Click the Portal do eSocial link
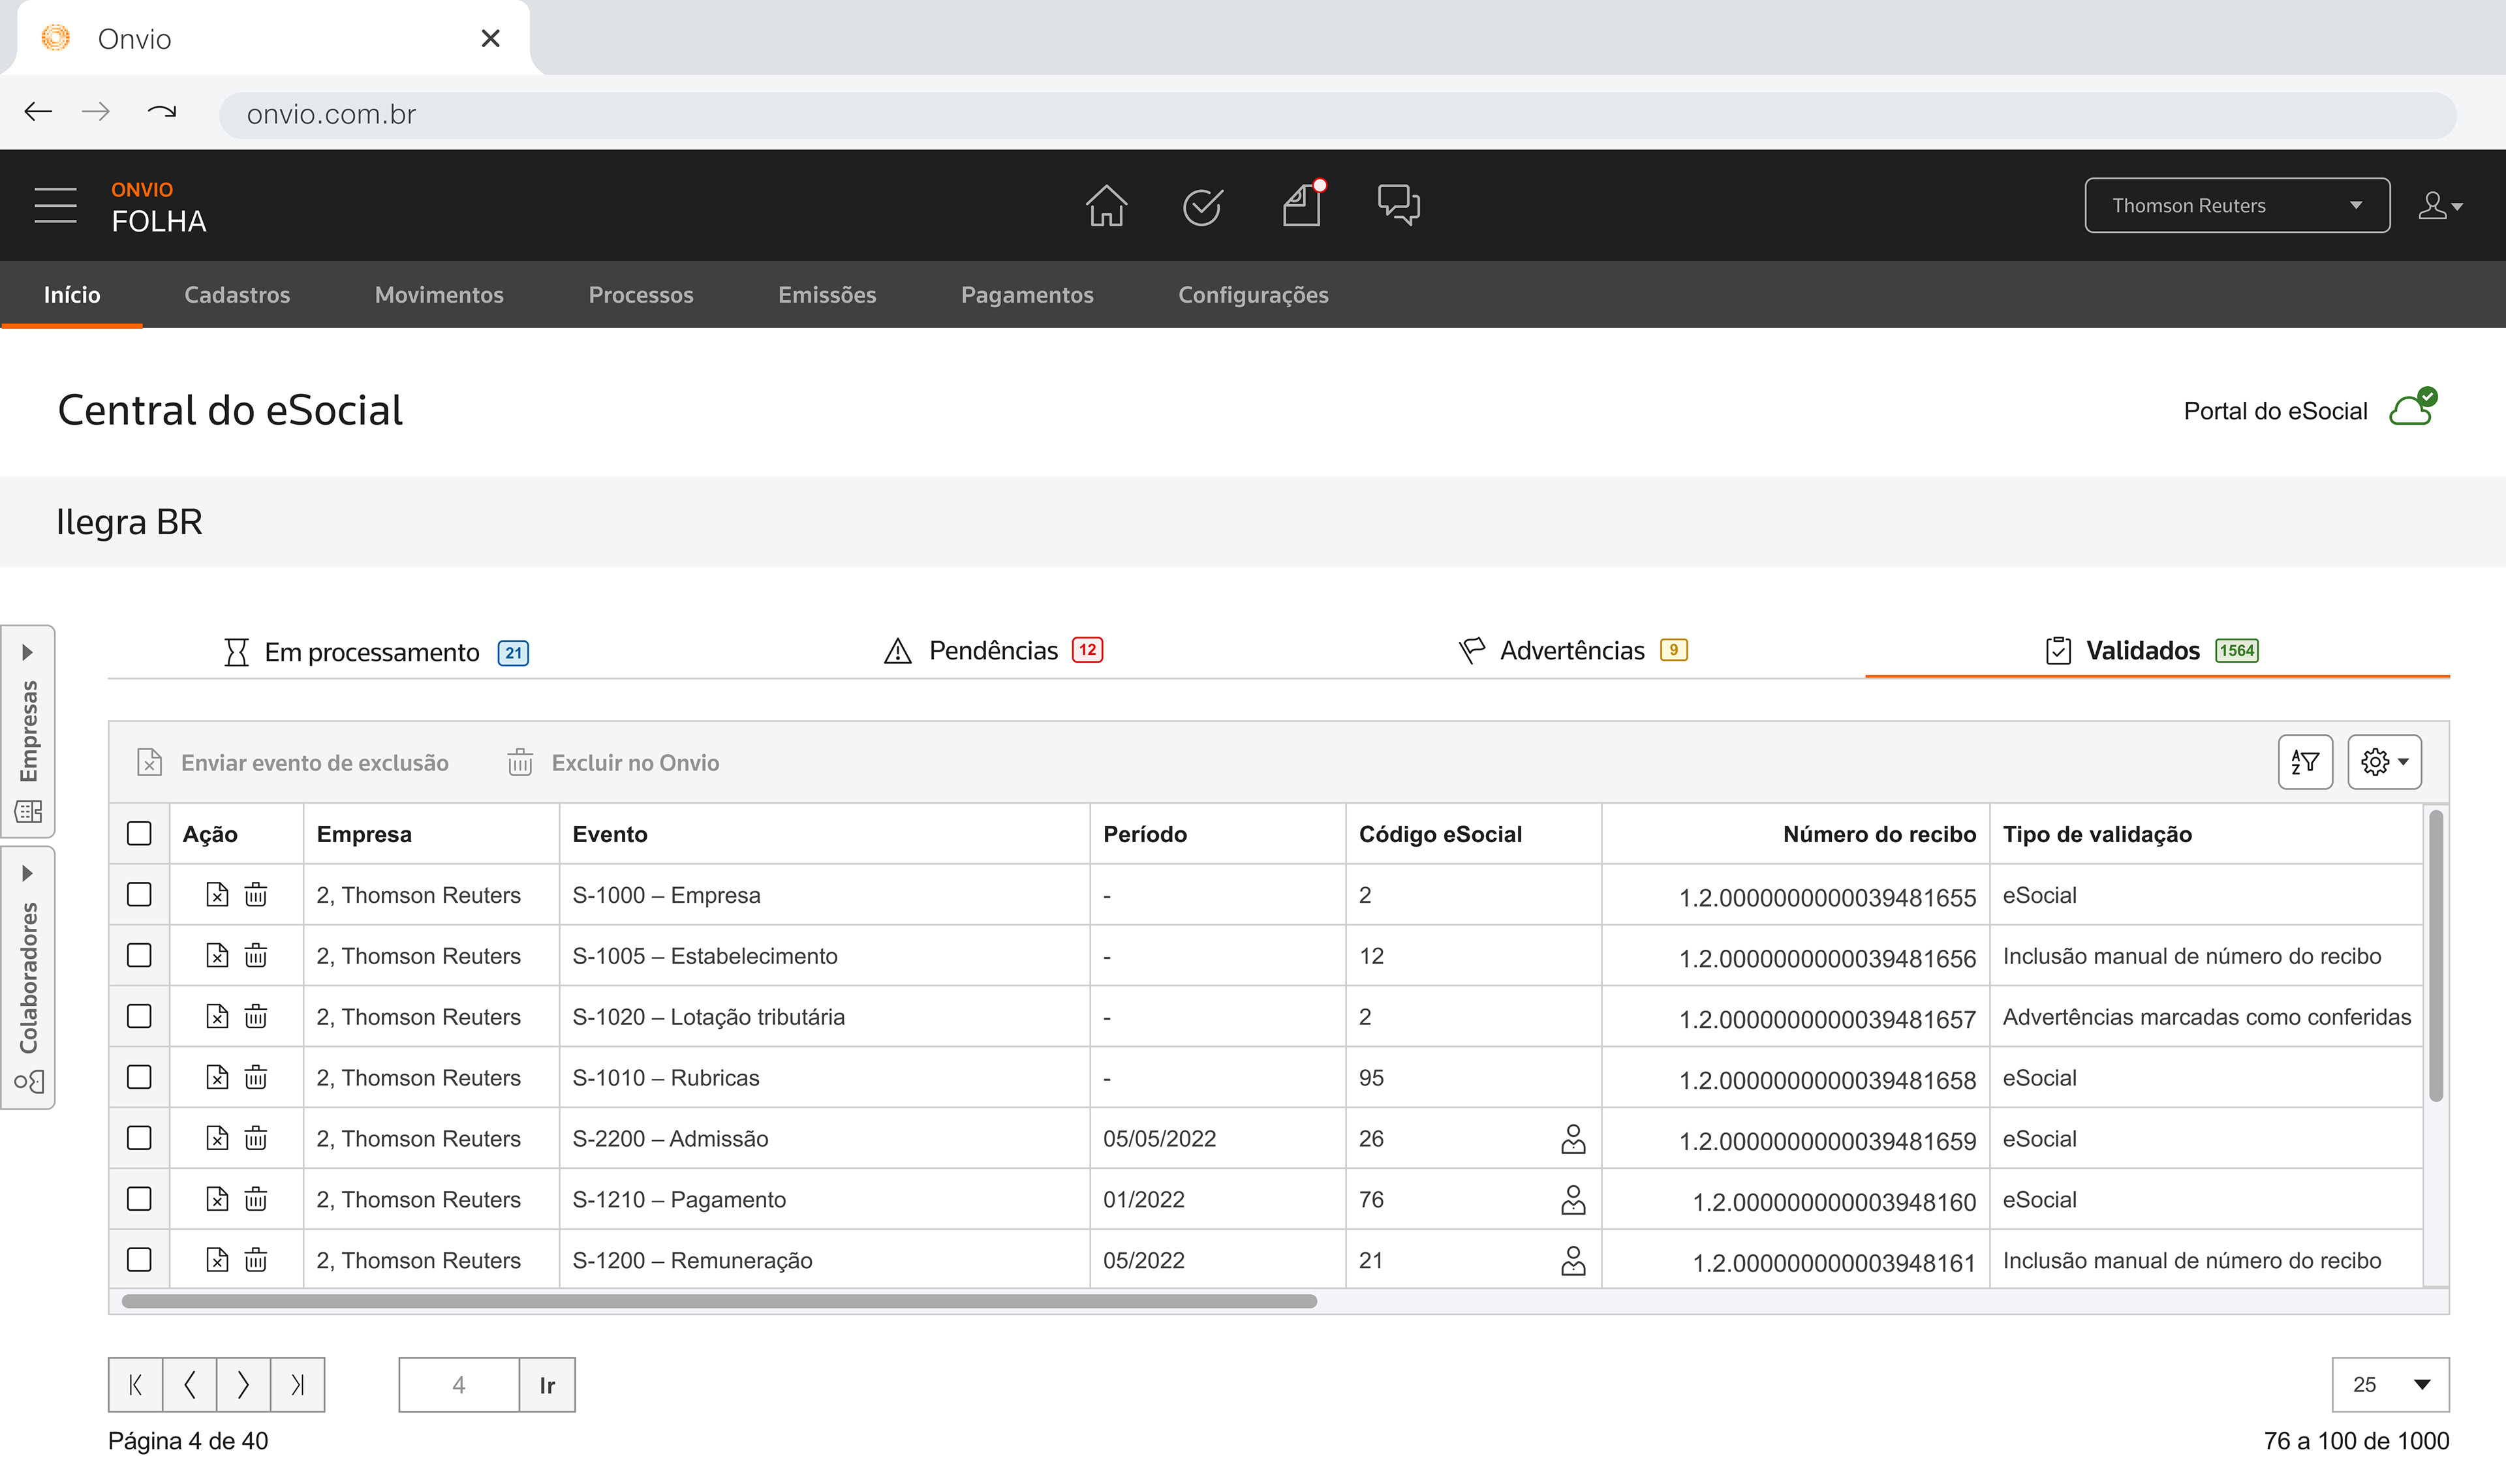2506x1484 pixels. pos(2275,411)
